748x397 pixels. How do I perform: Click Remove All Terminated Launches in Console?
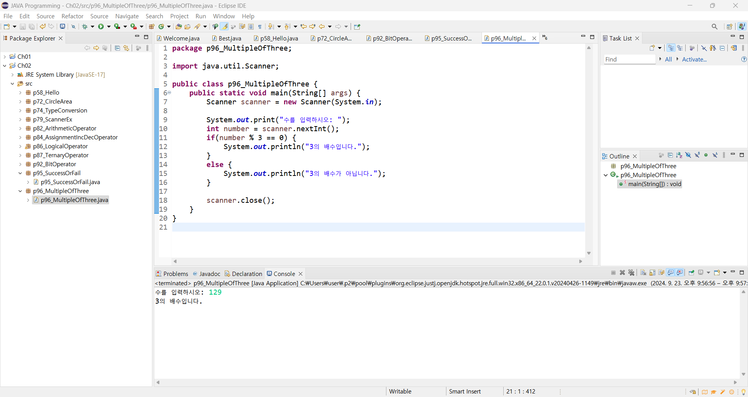[x=632, y=272]
